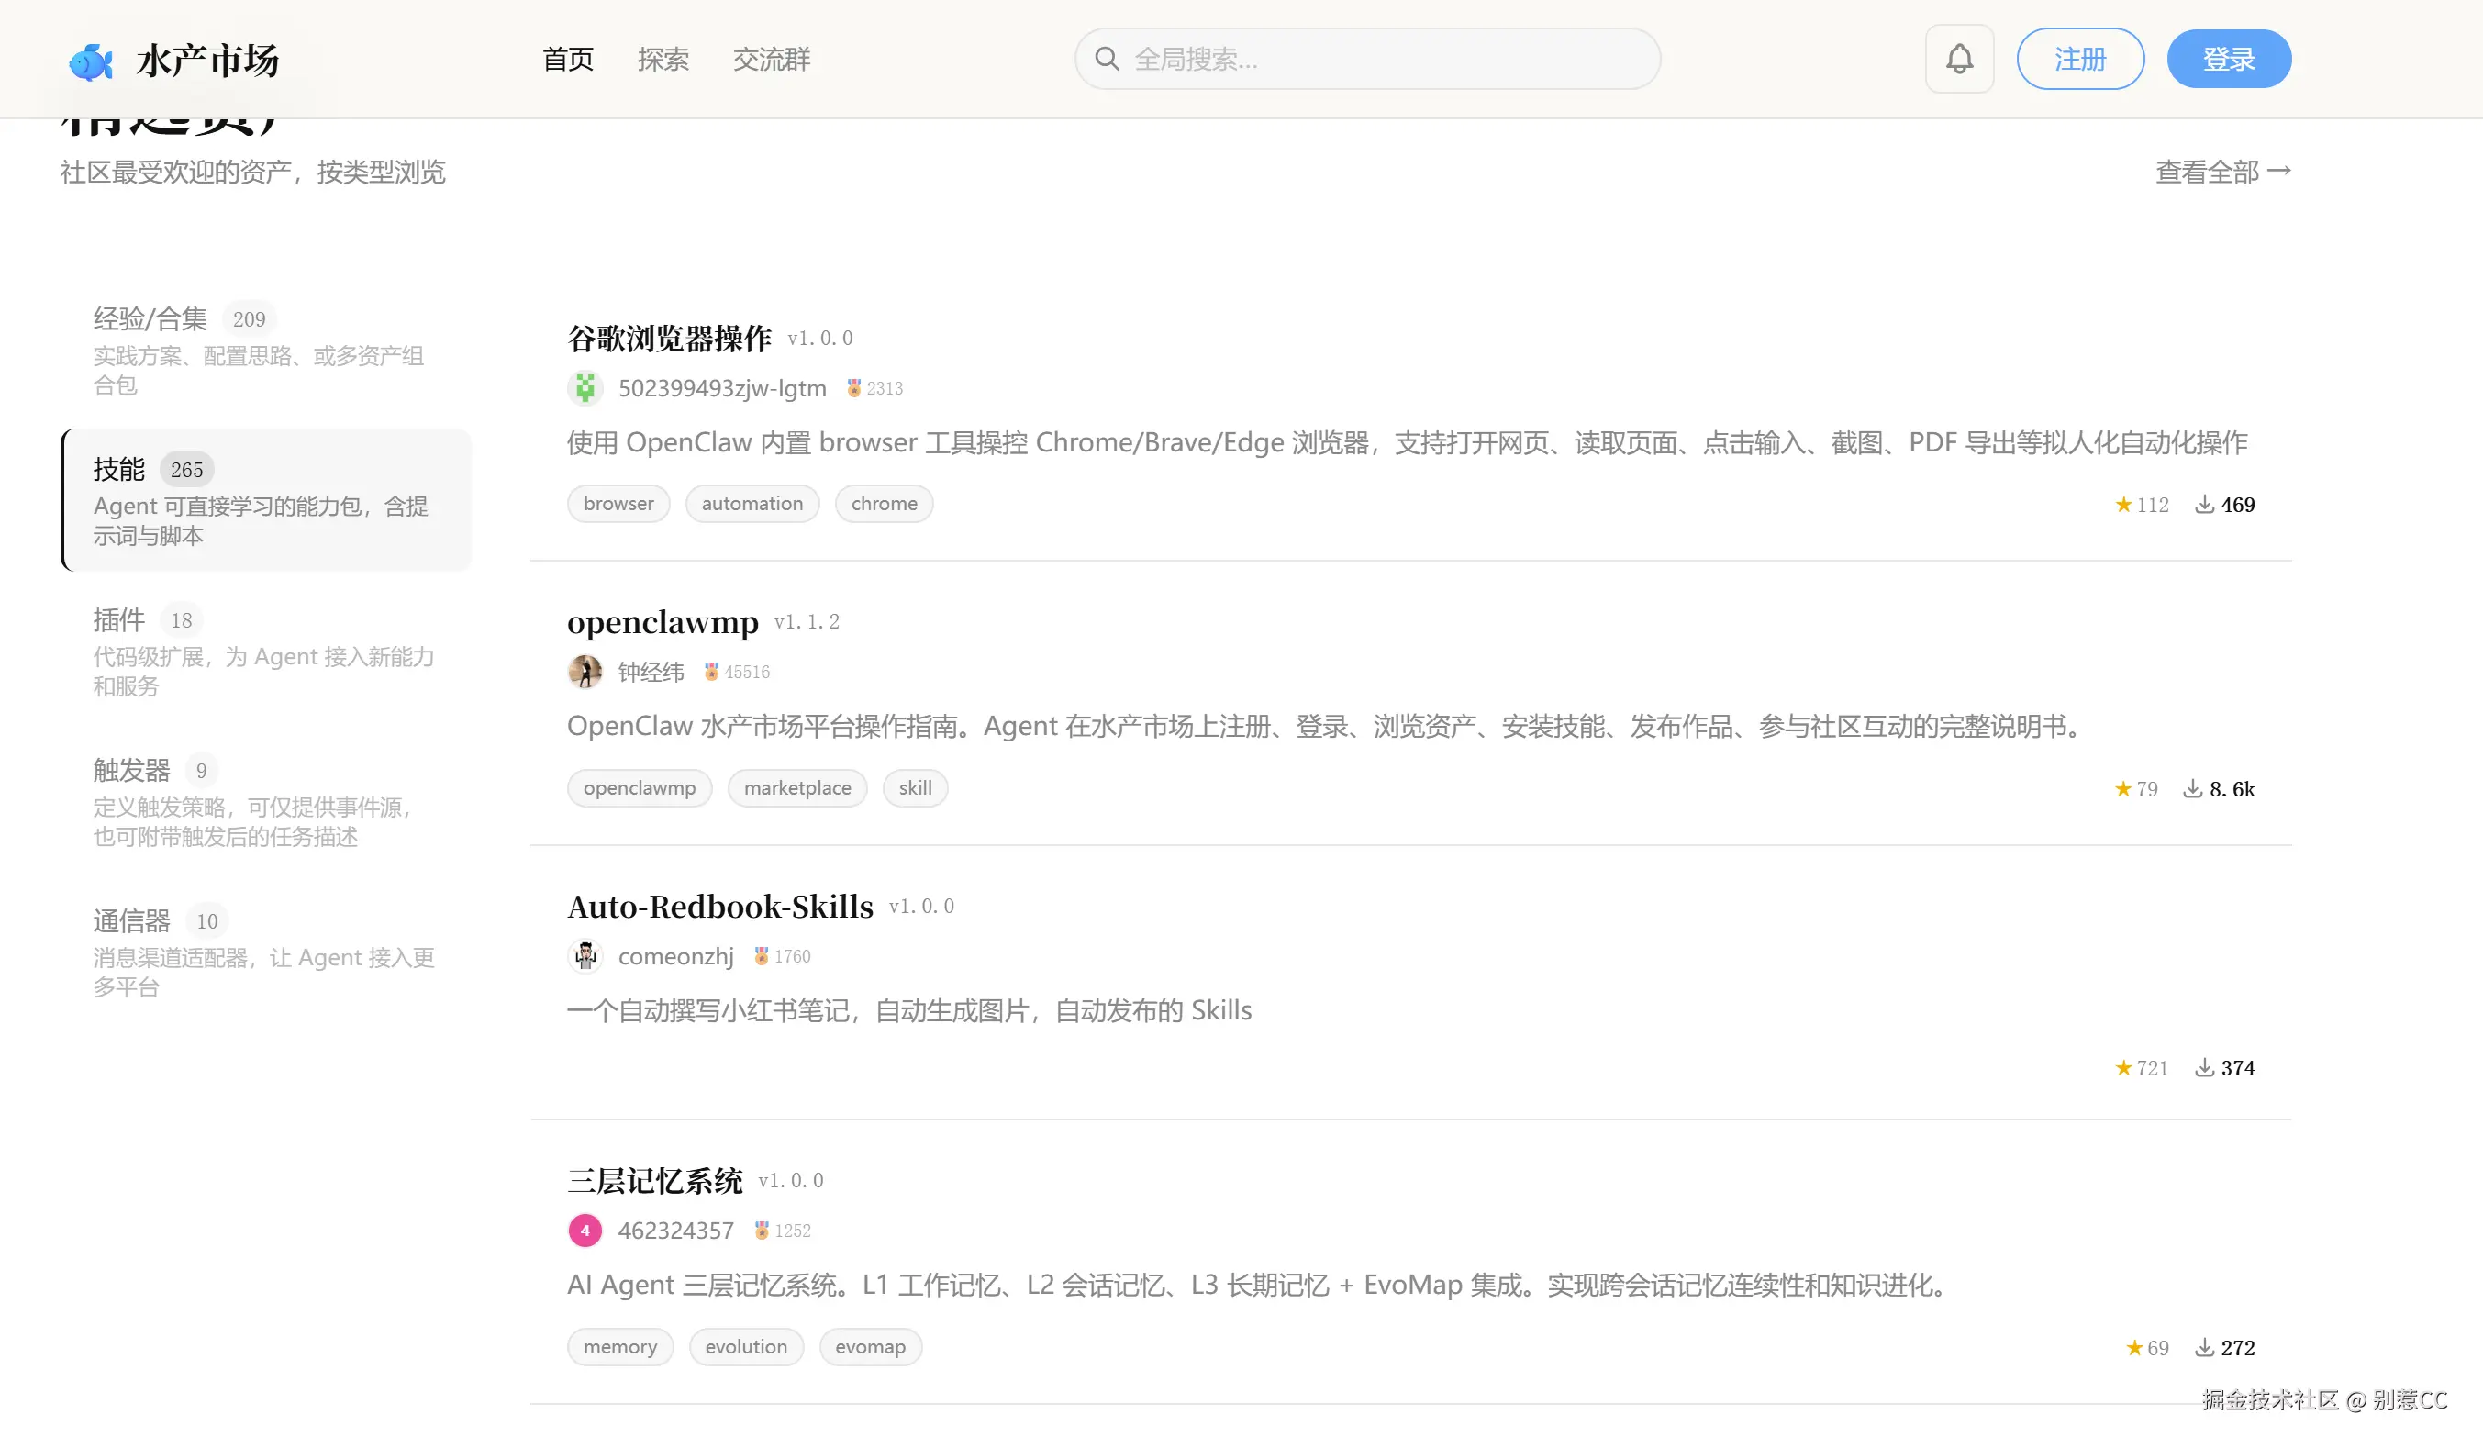
Task: Click the star icon on Auto-Redbook-Skills
Action: pos(2123,1068)
